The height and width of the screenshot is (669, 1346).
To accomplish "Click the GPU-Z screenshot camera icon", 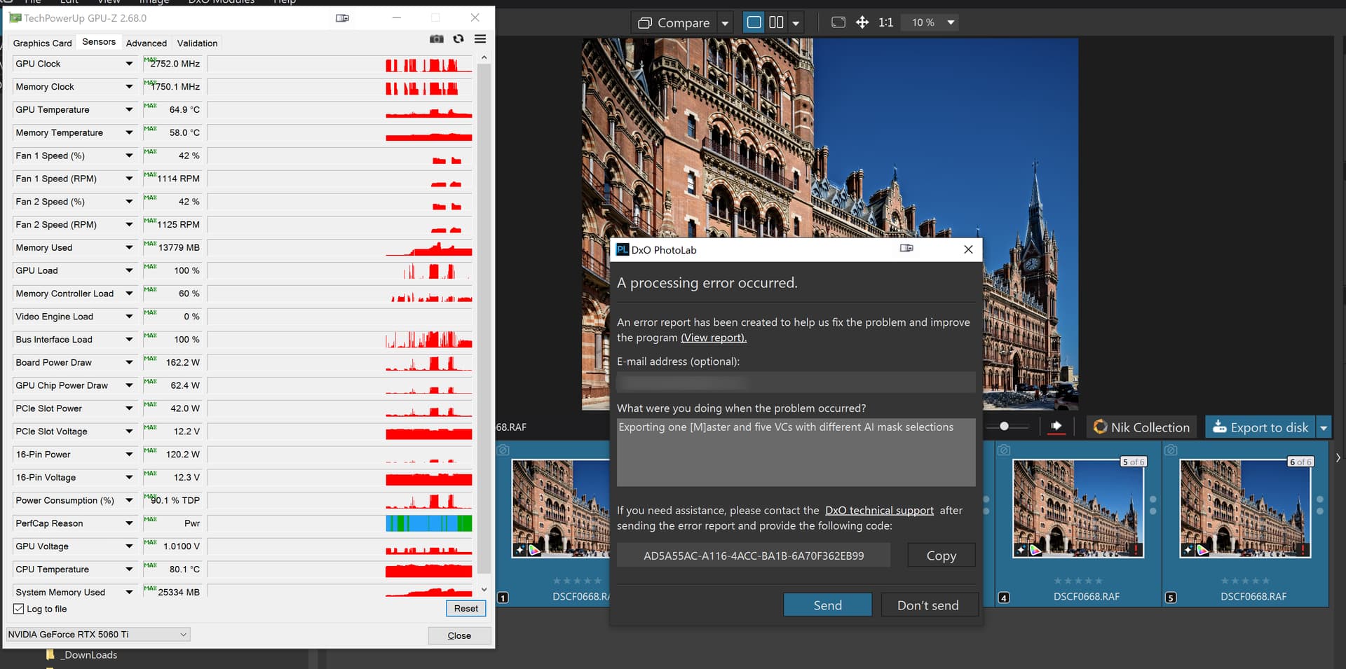I will click(x=436, y=39).
